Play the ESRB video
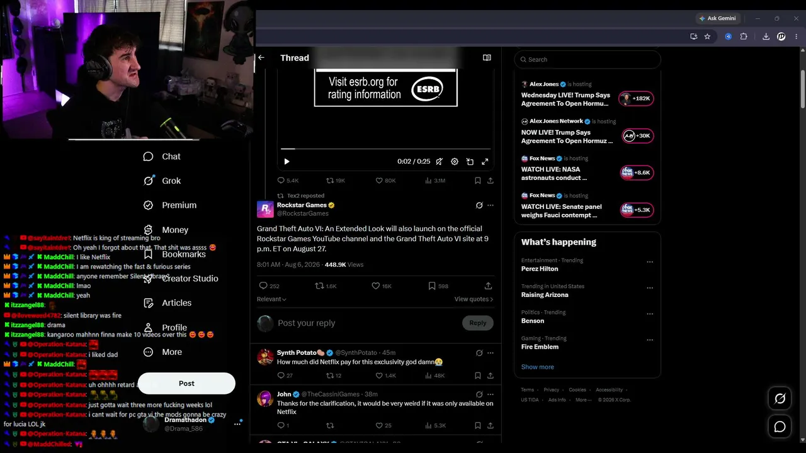Screen dimensions: 806x453 287,162
